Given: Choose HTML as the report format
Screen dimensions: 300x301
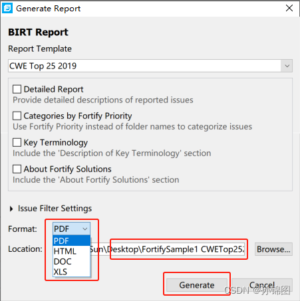Looking at the screenshot, I should [71, 251].
